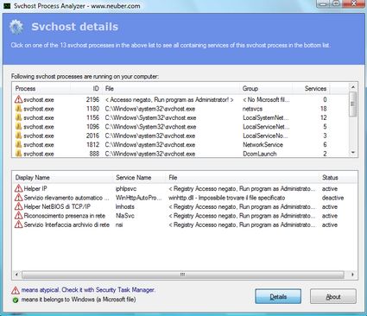Click the winhttp.dll file entry
Image resolution: width=367 pixels, height=316 pixels.
(227, 198)
